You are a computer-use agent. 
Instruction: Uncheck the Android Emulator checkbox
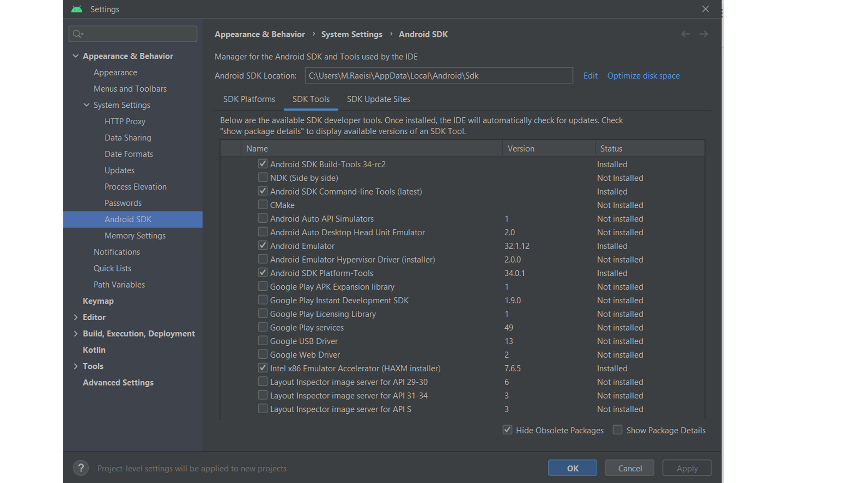263,246
